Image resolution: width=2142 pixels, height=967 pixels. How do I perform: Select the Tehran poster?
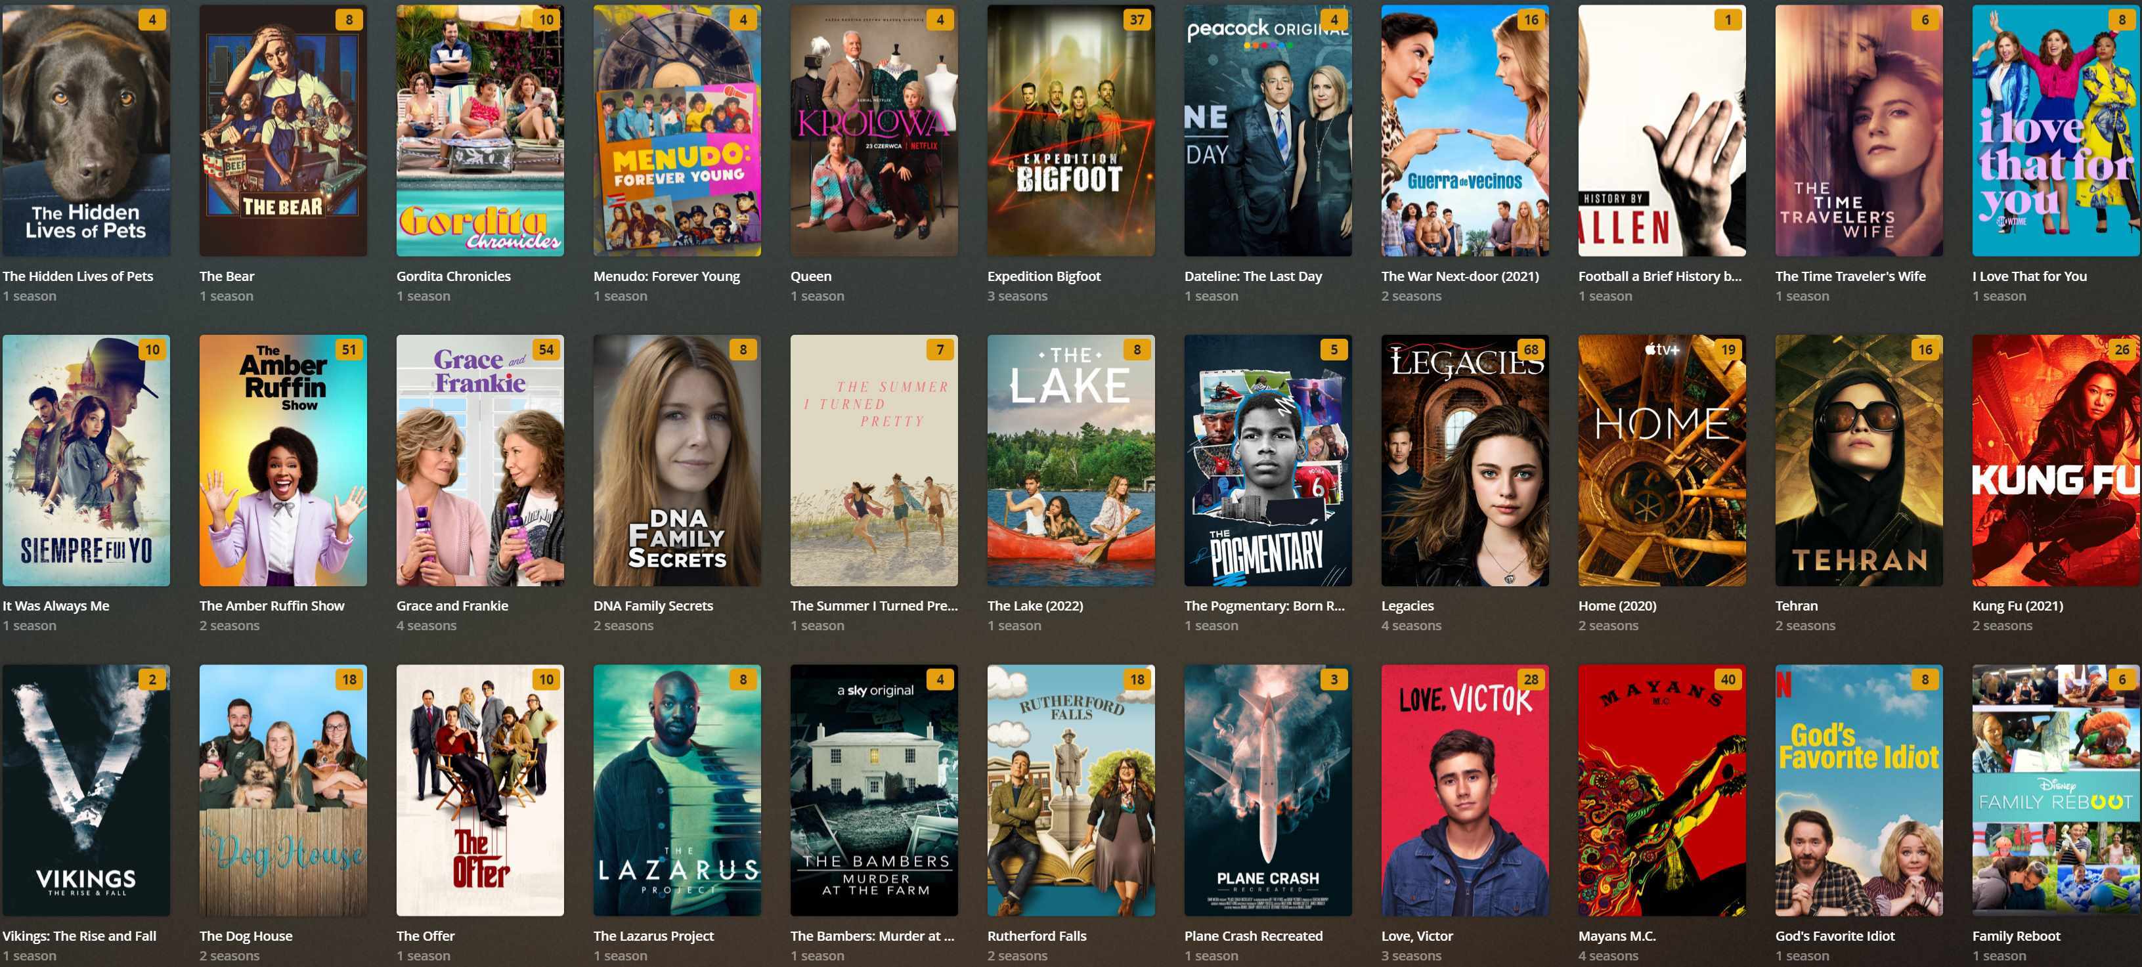click(1858, 461)
